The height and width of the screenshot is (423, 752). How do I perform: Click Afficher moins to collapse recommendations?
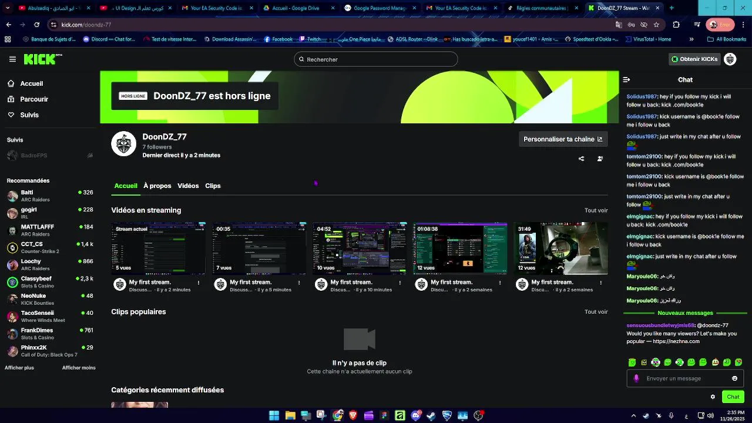pyautogui.click(x=79, y=368)
